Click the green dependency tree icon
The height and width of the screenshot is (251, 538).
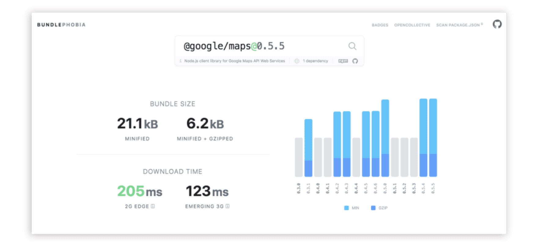tap(297, 61)
